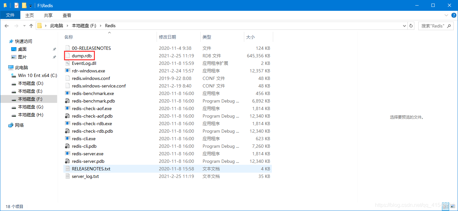Refresh the folder with the refresh icon
458x211 pixels.
[411, 26]
